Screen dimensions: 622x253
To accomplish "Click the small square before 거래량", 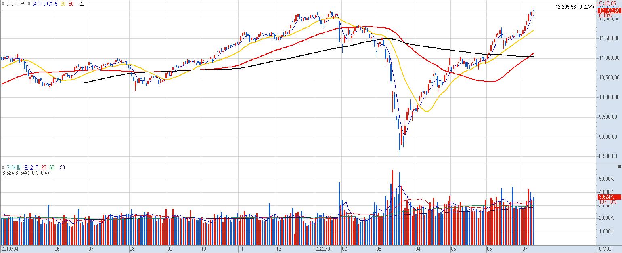I will tap(3, 167).
